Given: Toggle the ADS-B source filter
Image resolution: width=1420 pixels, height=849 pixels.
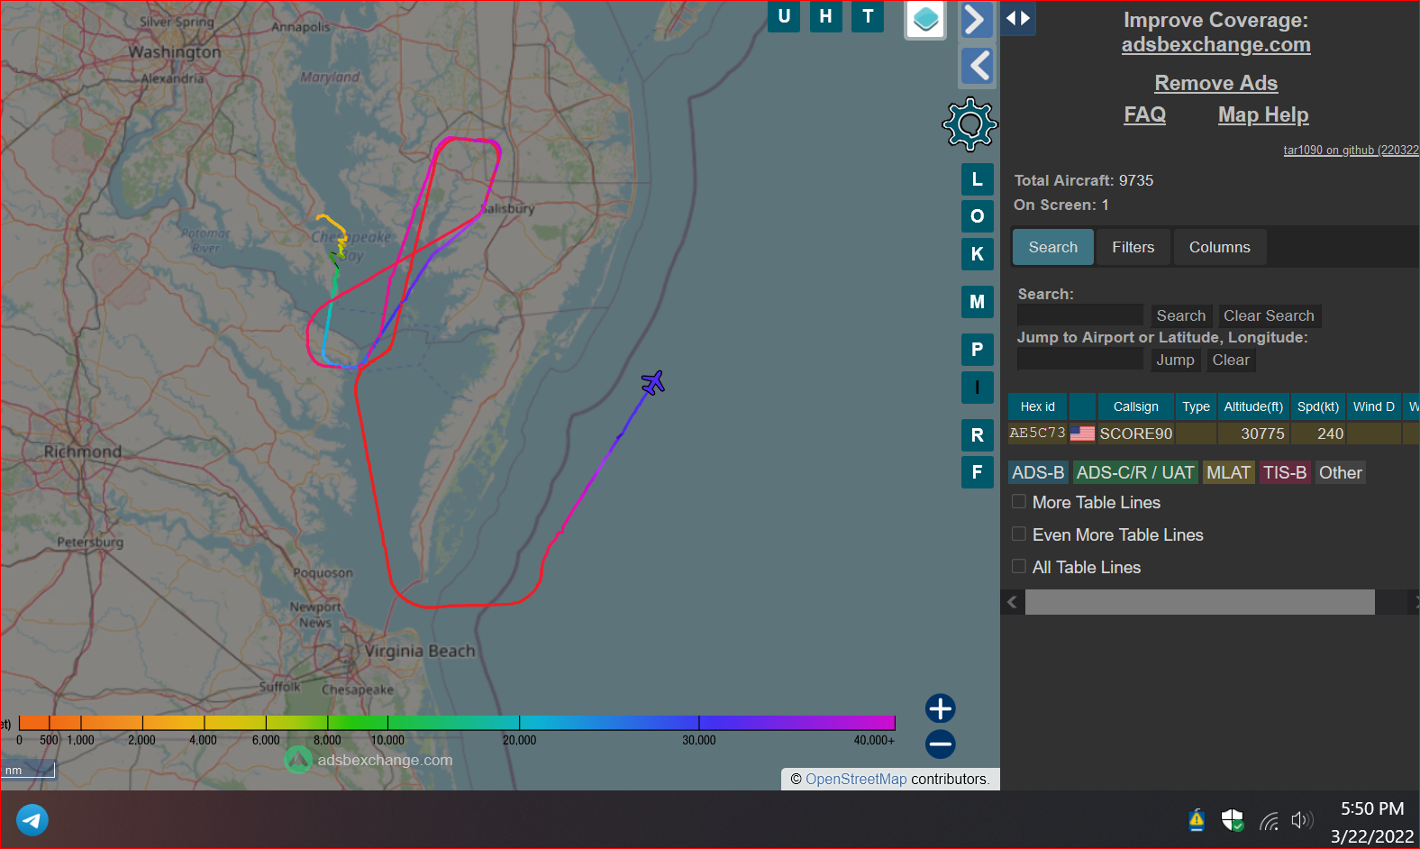Looking at the screenshot, I should pyautogui.click(x=1038, y=472).
